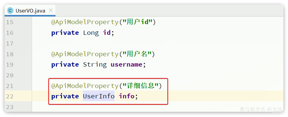The height and width of the screenshot is (117, 288).
Task: Click line number 22 in gutter
Action: click(10, 96)
